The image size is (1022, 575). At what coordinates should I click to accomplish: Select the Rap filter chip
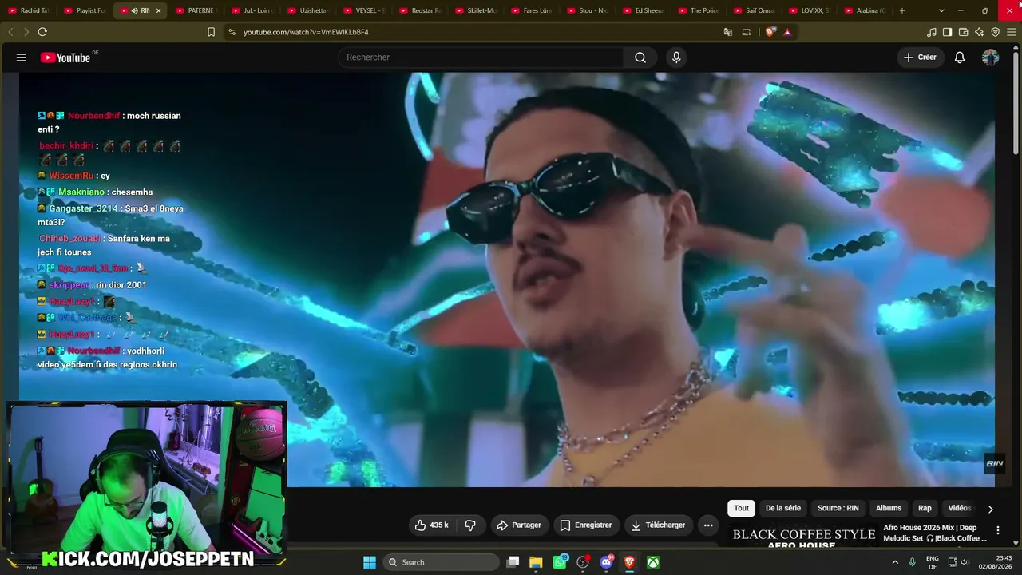click(x=925, y=509)
